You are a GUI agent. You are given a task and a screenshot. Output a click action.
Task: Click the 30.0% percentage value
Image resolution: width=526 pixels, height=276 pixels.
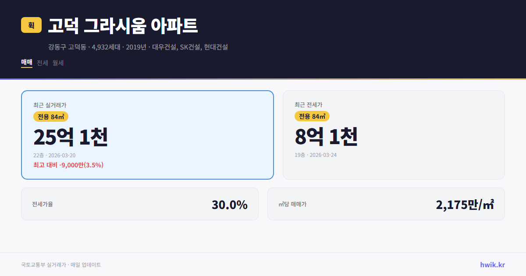coord(230,204)
